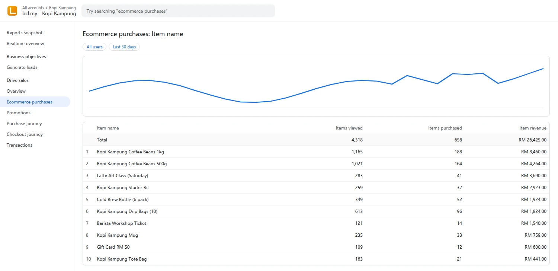558x271 pixels.
Task: Click the Total row label
Action: click(102, 140)
